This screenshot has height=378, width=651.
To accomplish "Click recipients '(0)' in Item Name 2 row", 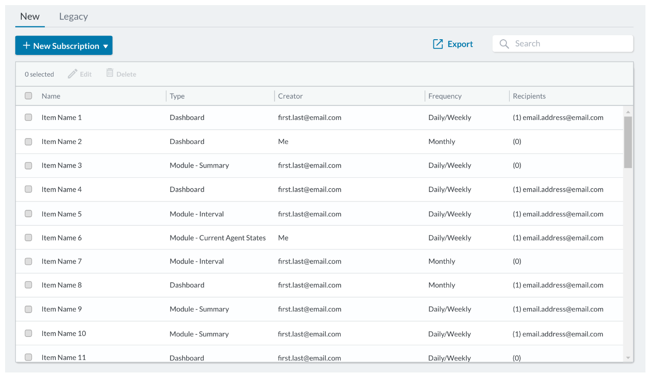I will click(517, 142).
